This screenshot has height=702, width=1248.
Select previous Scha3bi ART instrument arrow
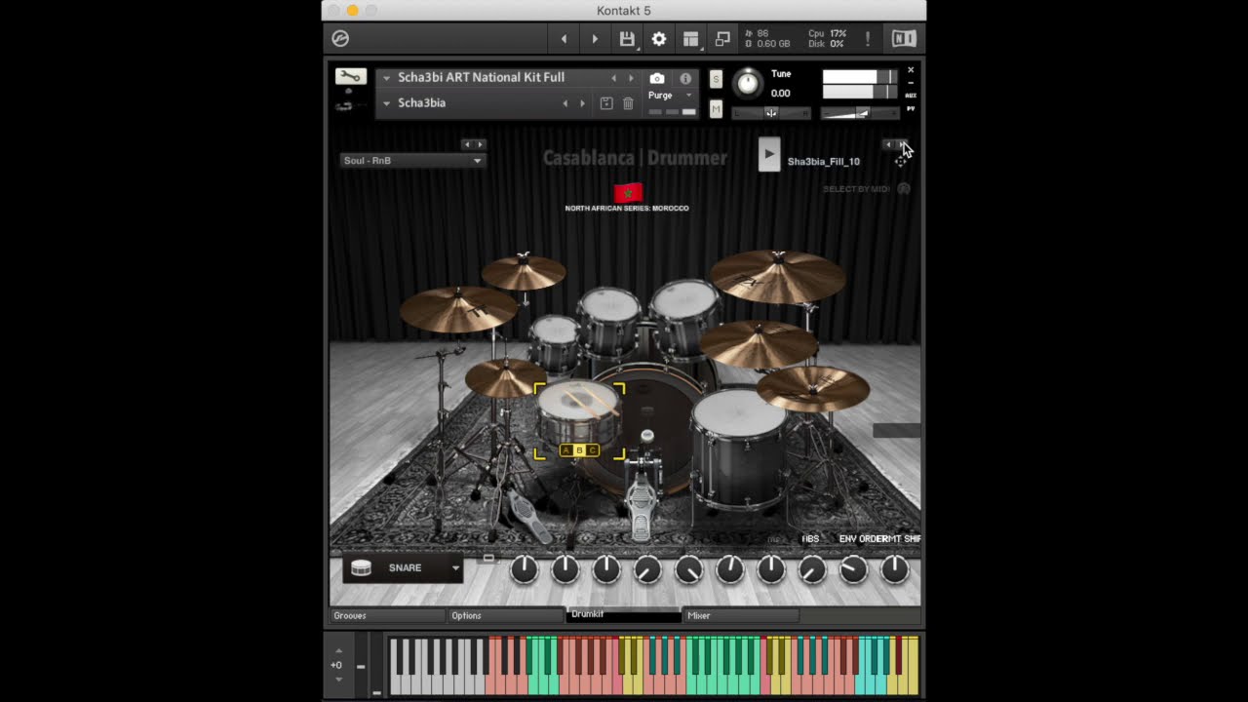613,78
